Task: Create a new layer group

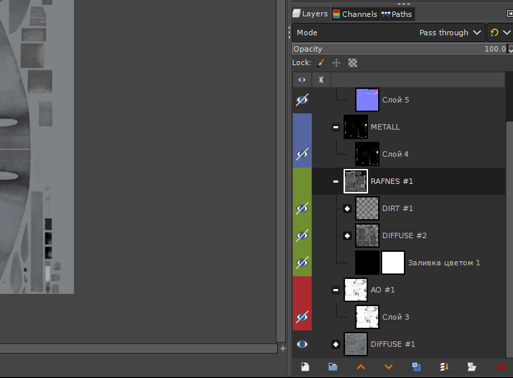Action: click(333, 367)
